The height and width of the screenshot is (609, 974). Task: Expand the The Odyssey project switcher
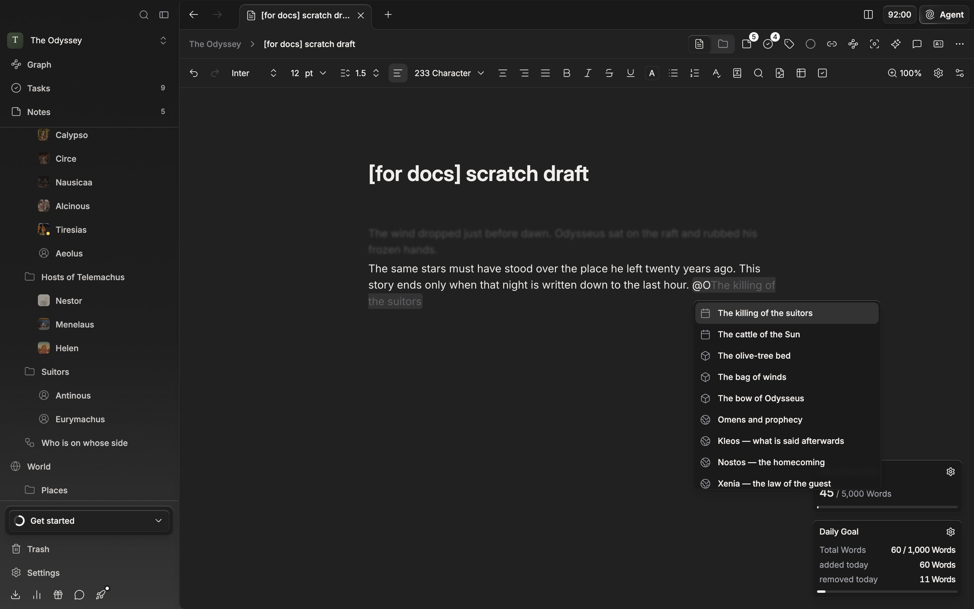[x=89, y=40]
